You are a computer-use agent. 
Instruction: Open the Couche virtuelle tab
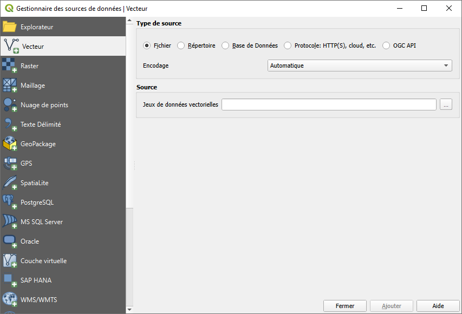pos(43,261)
